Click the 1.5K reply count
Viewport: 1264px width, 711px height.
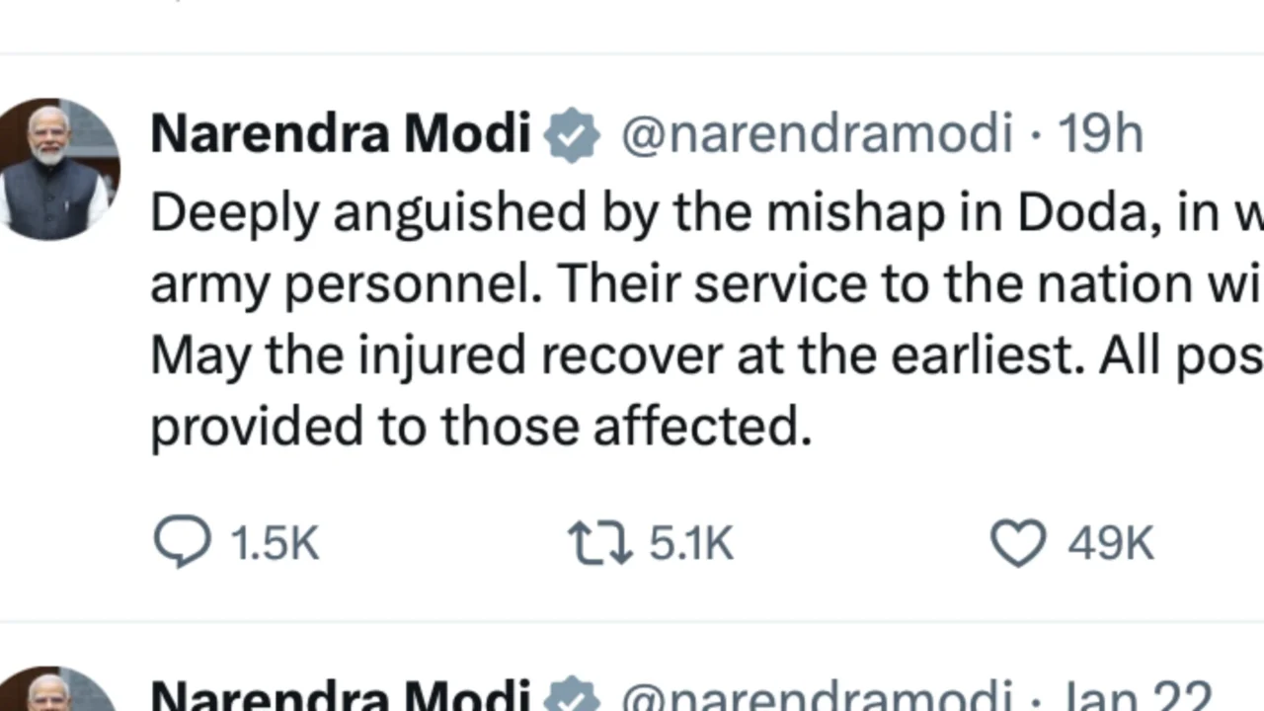pyautogui.click(x=274, y=541)
